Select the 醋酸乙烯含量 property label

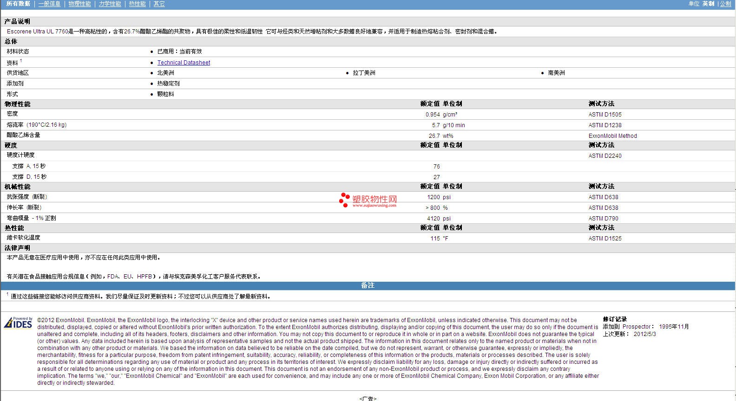tap(23, 135)
